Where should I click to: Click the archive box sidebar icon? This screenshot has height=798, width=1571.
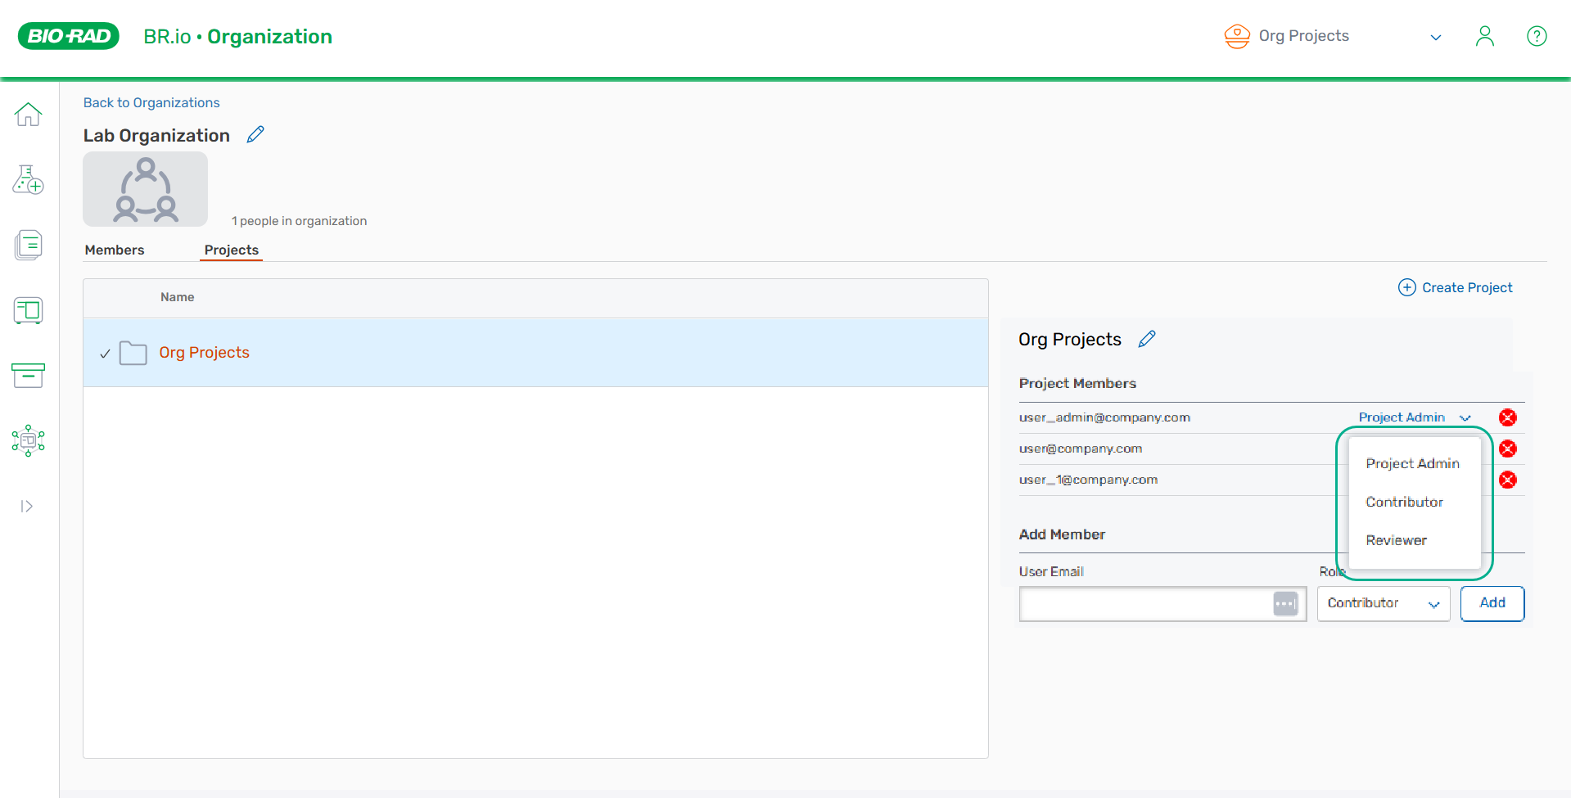click(28, 376)
